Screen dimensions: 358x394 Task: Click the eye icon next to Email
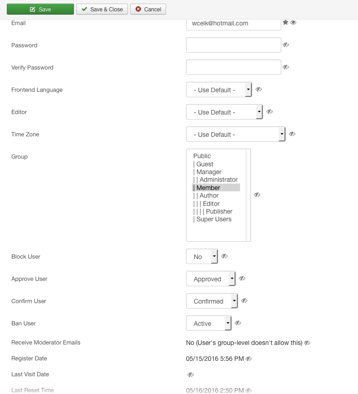pyautogui.click(x=294, y=22)
